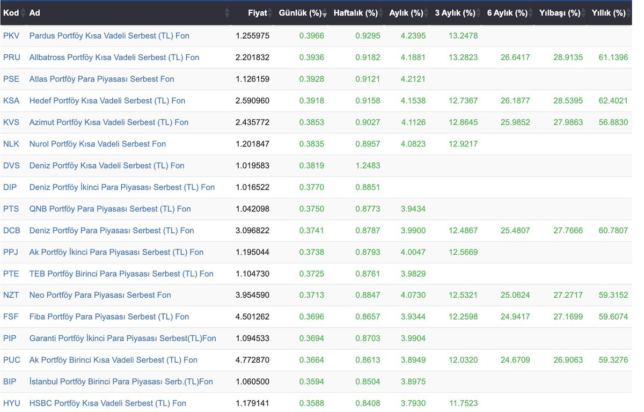This screenshot has height=412, width=644.
Task: Click FSF daily return 0.3696
Action: click(312, 317)
